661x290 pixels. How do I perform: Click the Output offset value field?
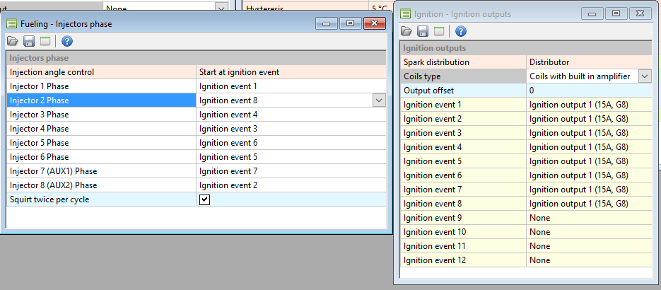pos(588,91)
